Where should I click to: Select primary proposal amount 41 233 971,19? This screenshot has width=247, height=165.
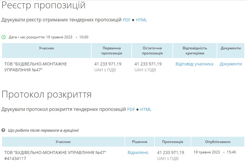[x=108, y=64]
